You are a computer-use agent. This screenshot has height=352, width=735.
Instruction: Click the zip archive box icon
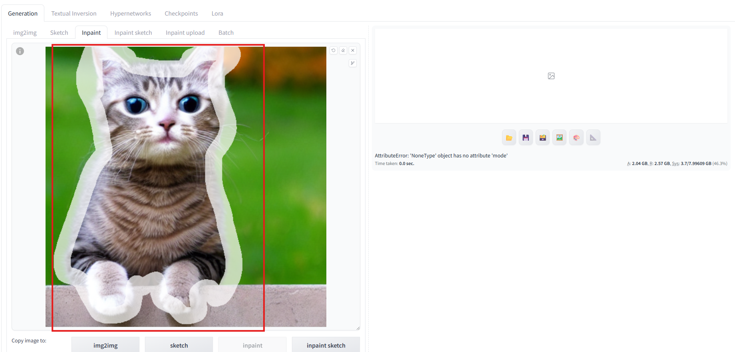[x=542, y=138]
